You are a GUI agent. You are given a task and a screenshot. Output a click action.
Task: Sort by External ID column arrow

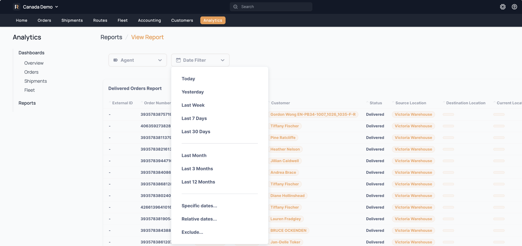pyautogui.click(x=110, y=103)
